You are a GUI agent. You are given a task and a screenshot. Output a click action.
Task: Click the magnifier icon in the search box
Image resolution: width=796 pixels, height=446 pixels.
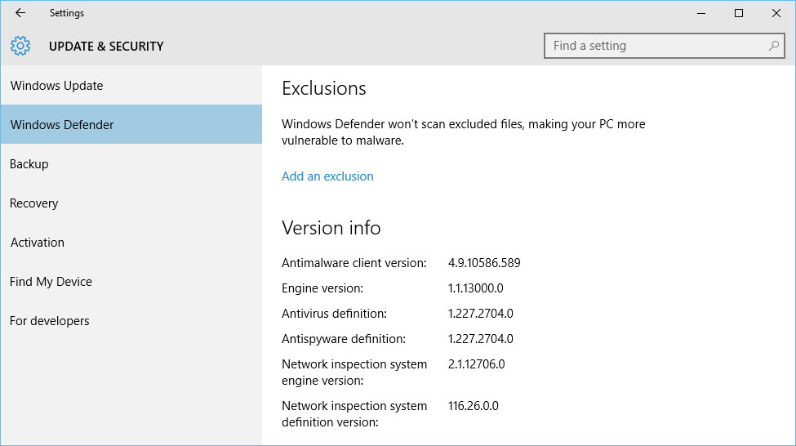pos(773,46)
